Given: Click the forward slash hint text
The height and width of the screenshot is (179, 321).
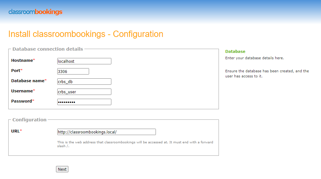Looking at the screenshot, I should pyautogui.click(x=135, y=144).
